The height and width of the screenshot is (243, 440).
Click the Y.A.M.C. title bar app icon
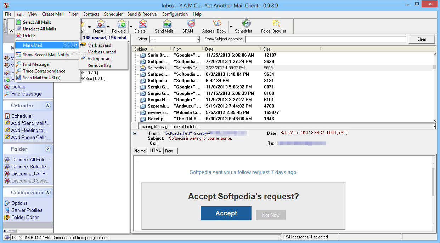6,5
